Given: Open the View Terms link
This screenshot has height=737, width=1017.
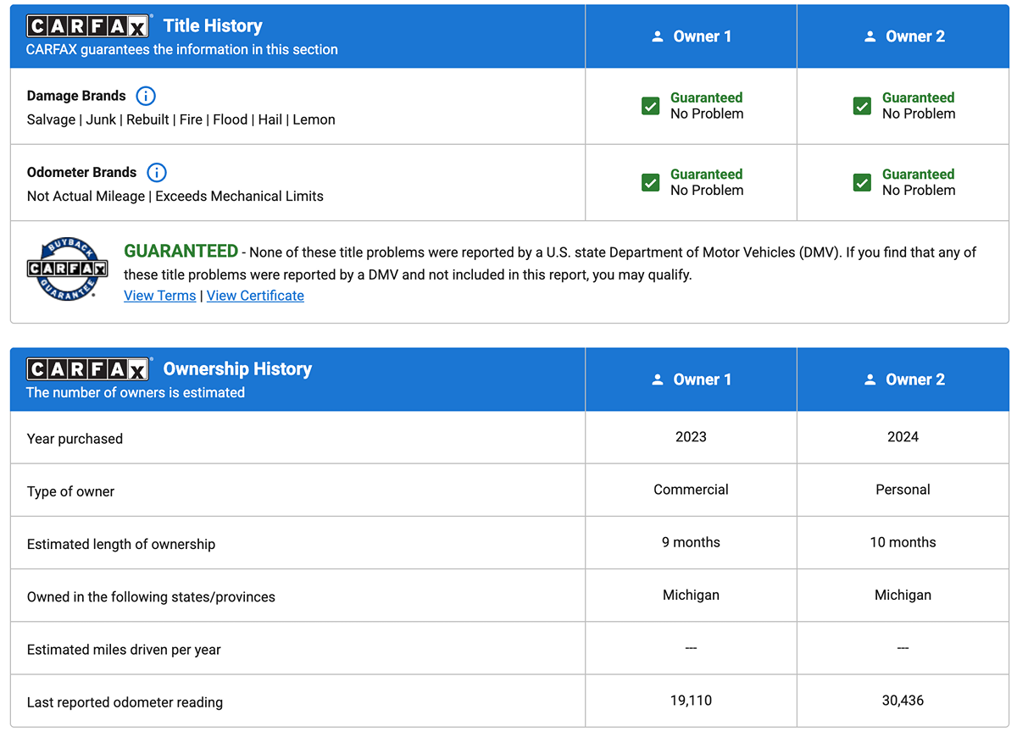Looking at the screenshot, I should point(159,296).
